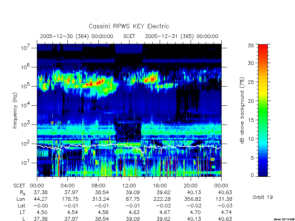The image size is (295, 221).
Task: Click the Lat value -0.00
Action: pyautogui.click(x=41, y=206)
